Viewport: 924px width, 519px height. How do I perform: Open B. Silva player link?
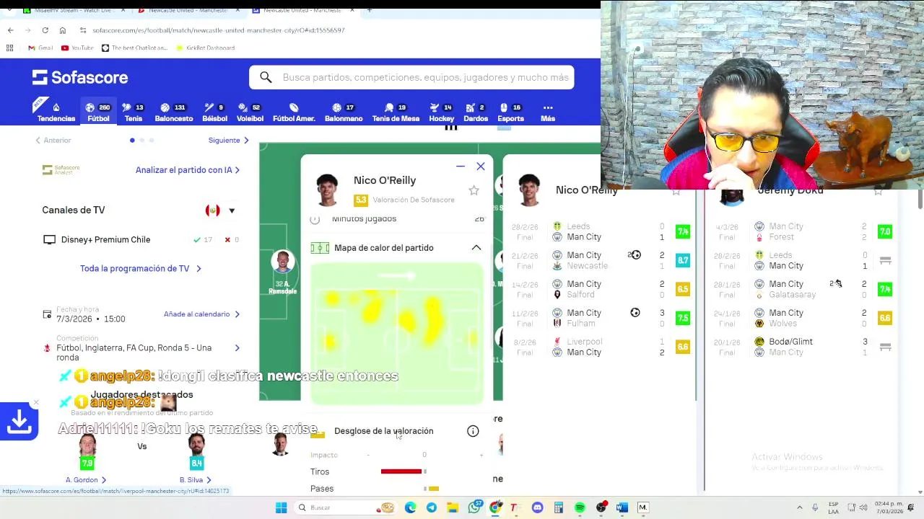196,480
